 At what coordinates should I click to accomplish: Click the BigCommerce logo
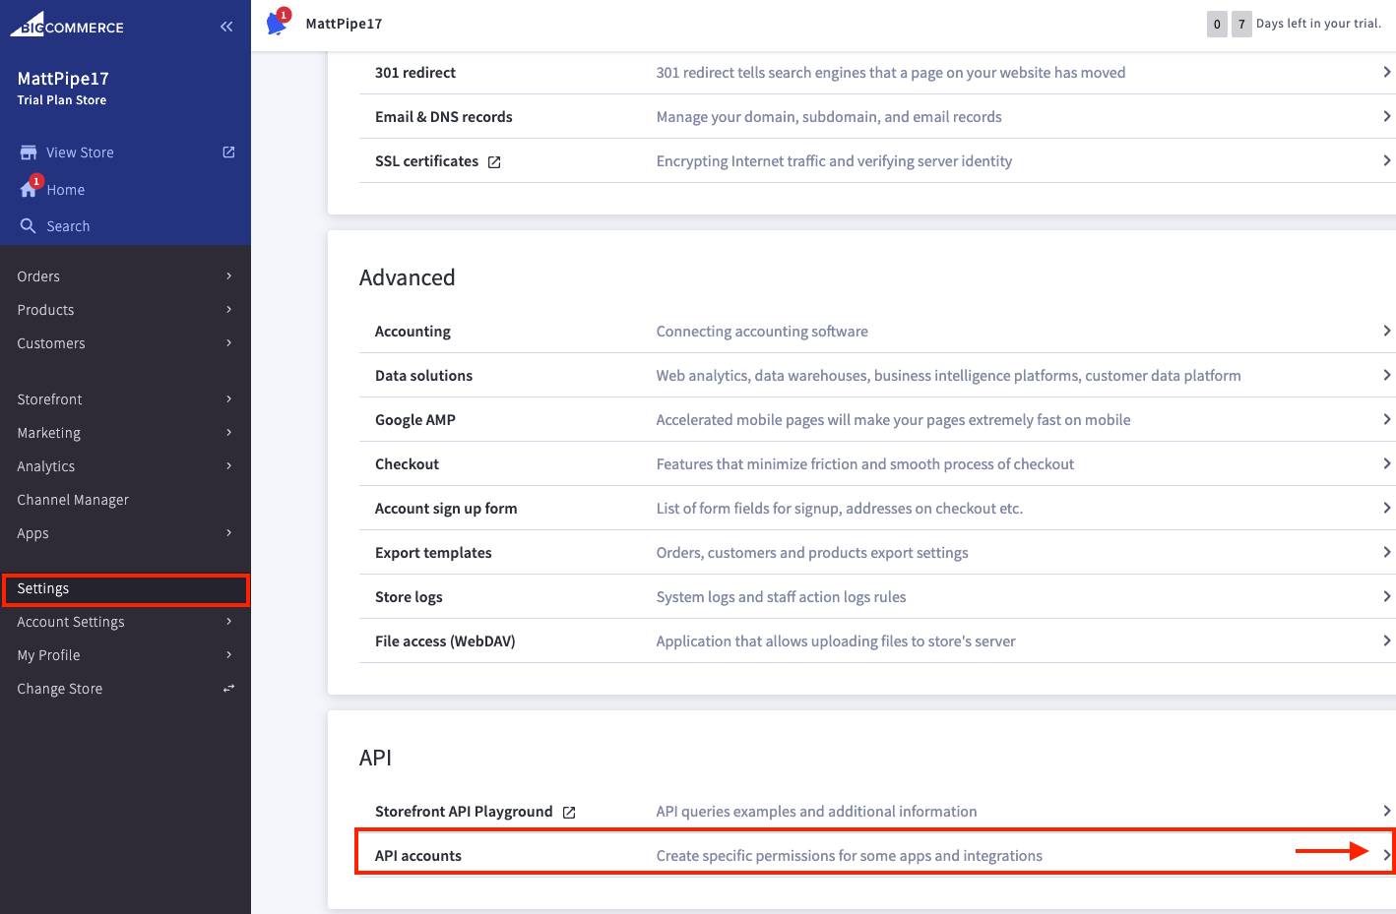67,25
